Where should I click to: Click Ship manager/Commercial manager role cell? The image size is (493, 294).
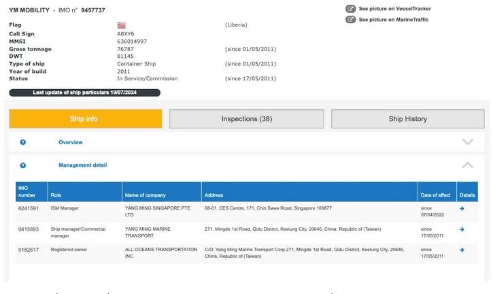(78, 232)
